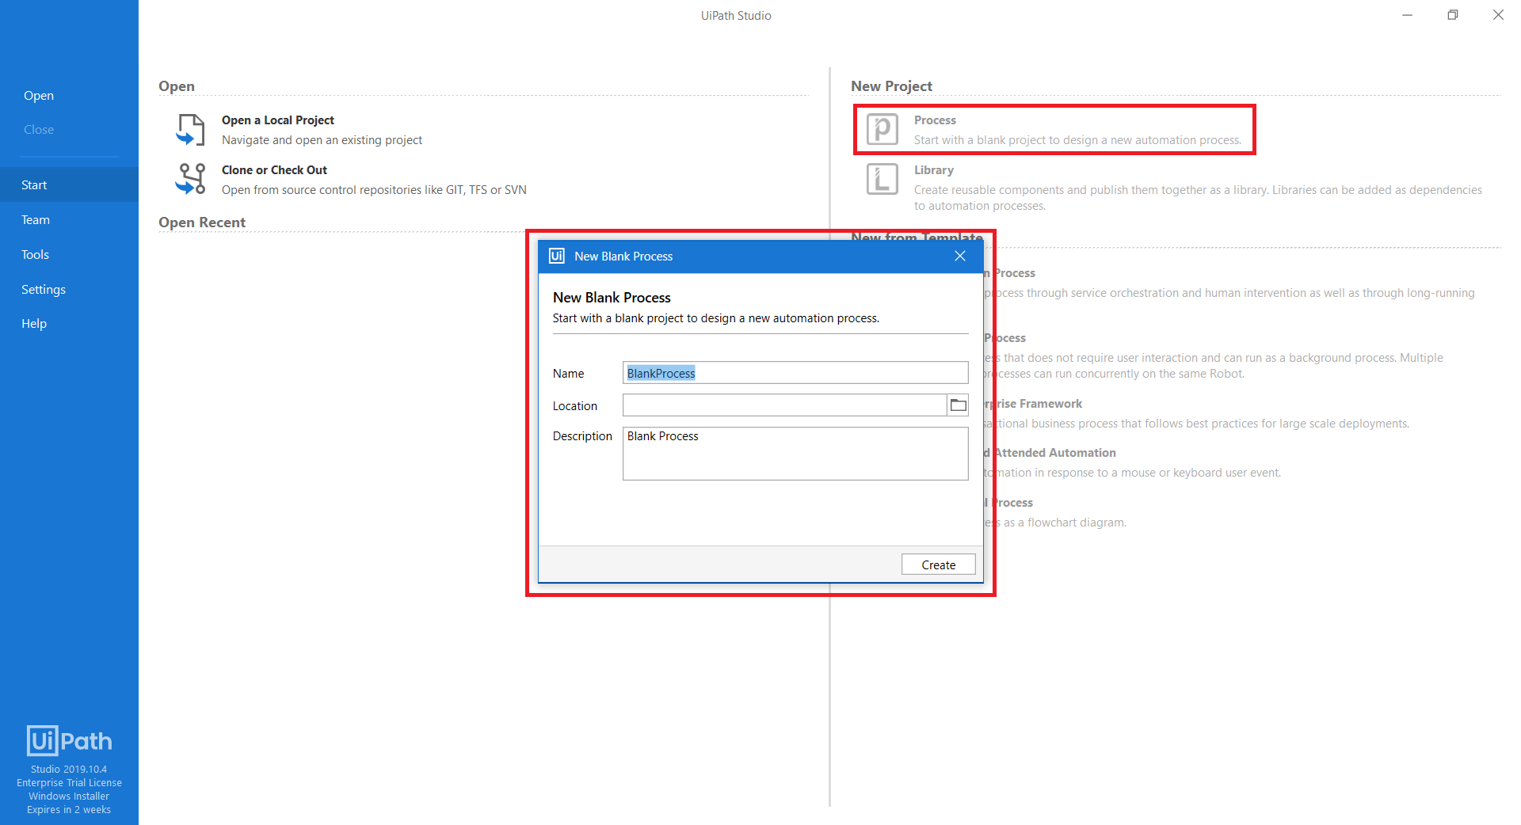Click the 'New Blank Process' dialog heading

pyautogui.click(x=612, y=298)
